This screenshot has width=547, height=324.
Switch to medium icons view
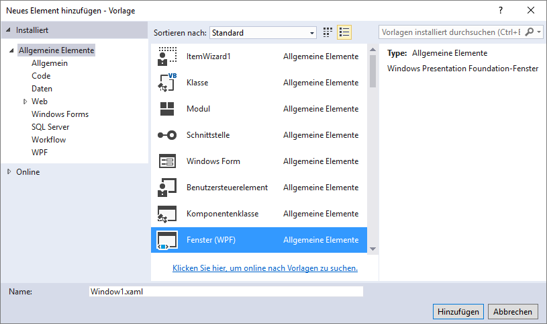pos(328,32)
